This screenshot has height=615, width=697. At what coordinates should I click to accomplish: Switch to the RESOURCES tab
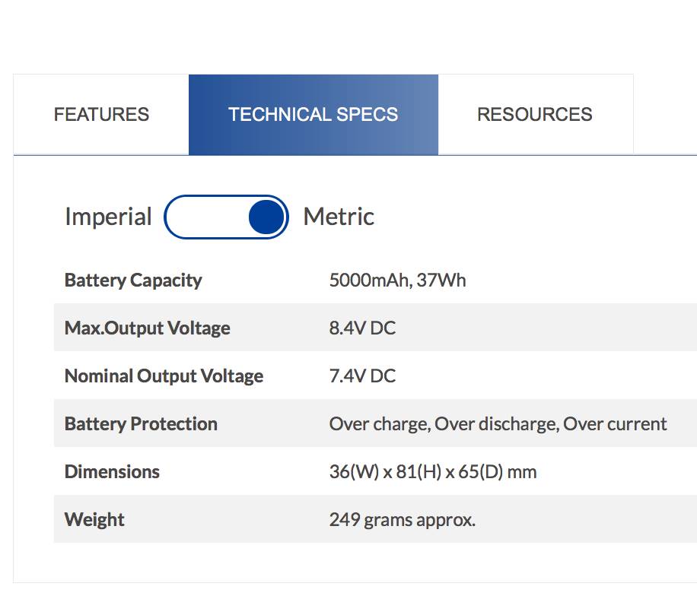coord(535,115)
